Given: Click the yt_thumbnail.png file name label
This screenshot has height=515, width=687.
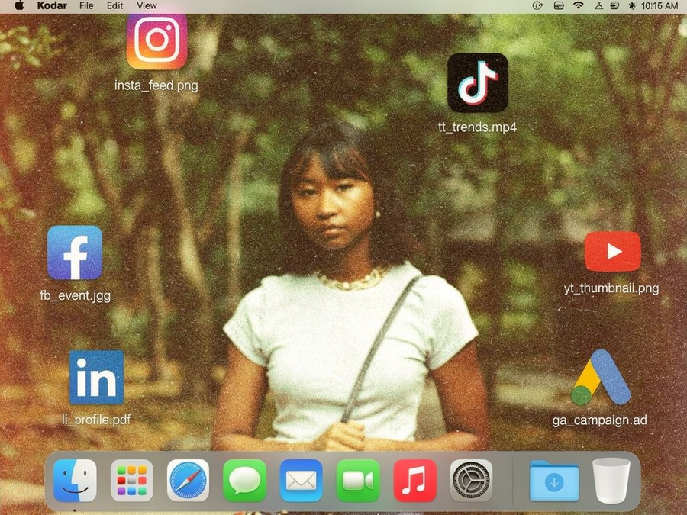Looking at the screenshot, I should point(611,288).
